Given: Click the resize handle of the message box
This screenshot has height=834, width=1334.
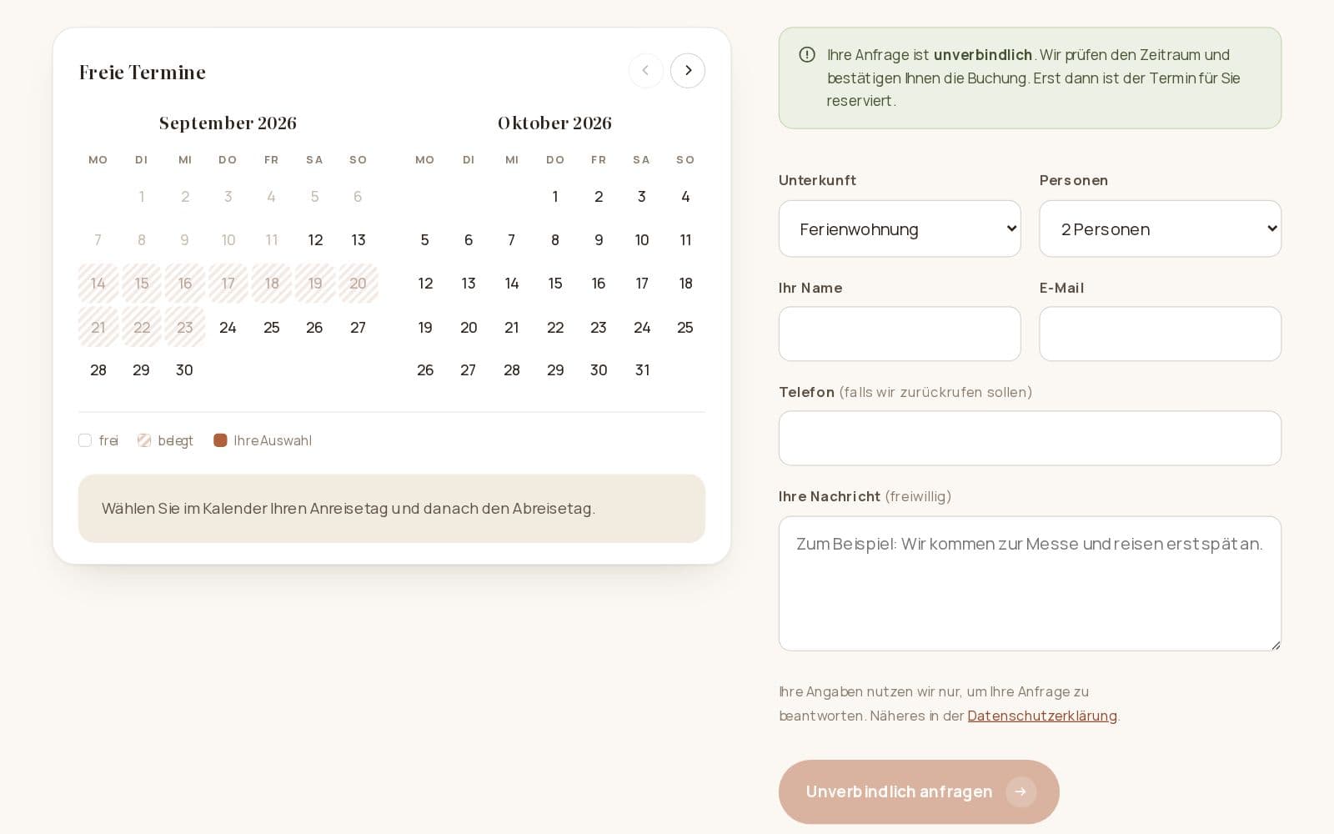Looking at the screenshot, I should 1276,646.
